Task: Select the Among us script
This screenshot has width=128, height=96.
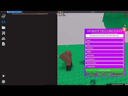Action: coord(105,48)
